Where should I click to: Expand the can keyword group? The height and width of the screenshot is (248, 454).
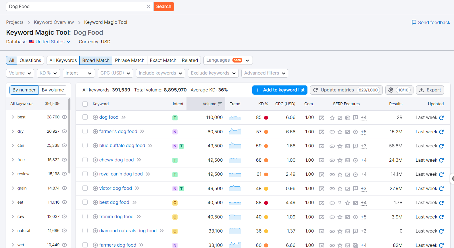tap(13, 145)
